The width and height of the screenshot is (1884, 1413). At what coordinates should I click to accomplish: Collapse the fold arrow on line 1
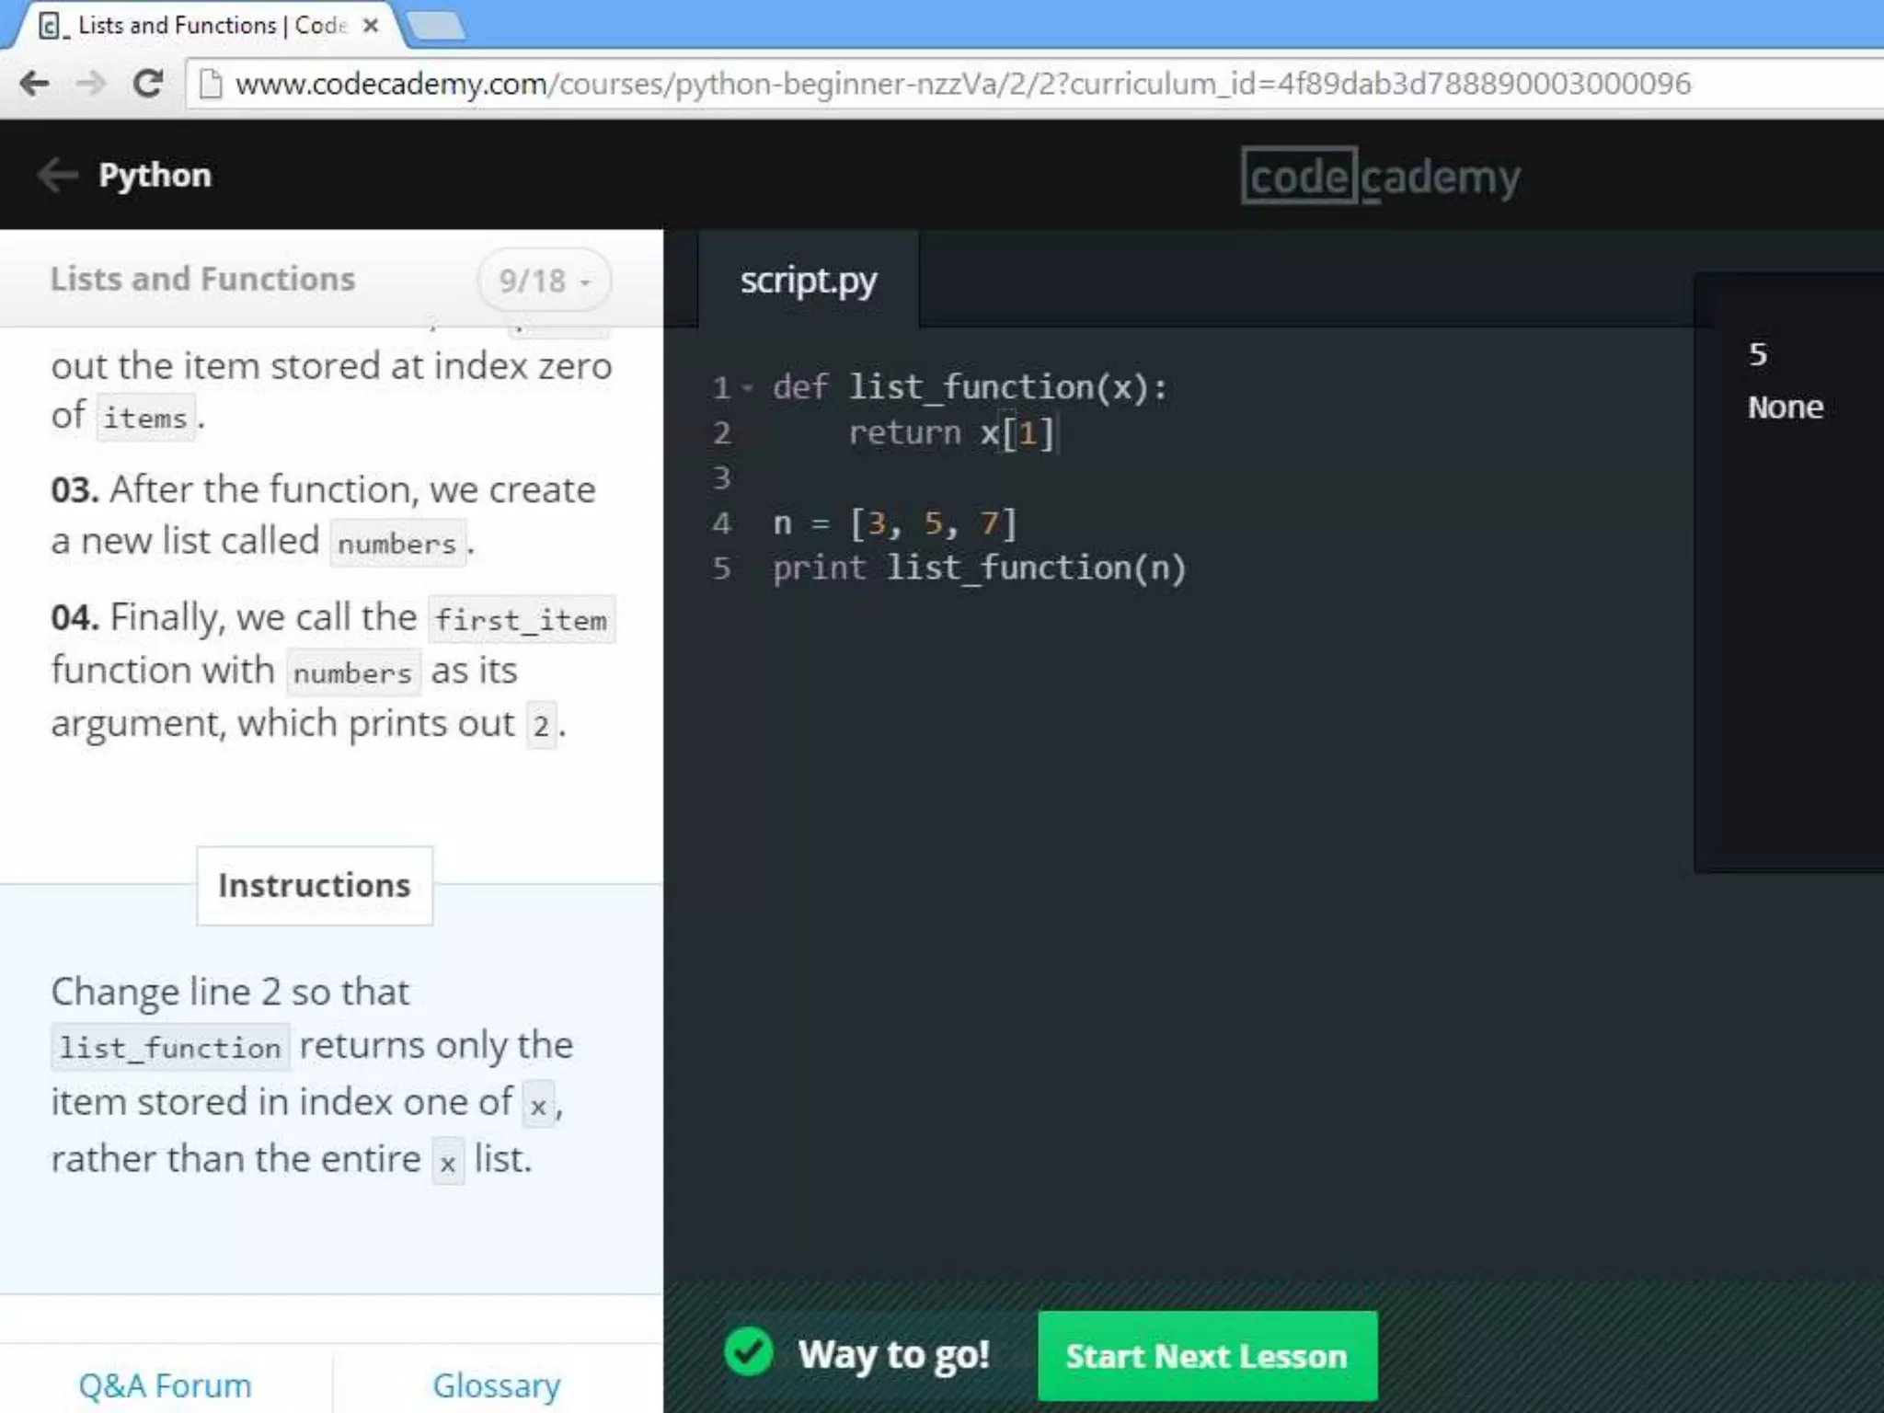pos(748,388)
